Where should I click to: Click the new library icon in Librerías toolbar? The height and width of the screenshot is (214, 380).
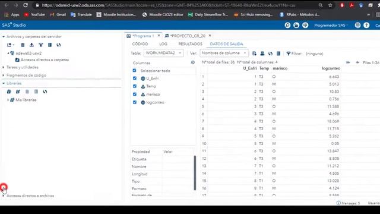9,92
